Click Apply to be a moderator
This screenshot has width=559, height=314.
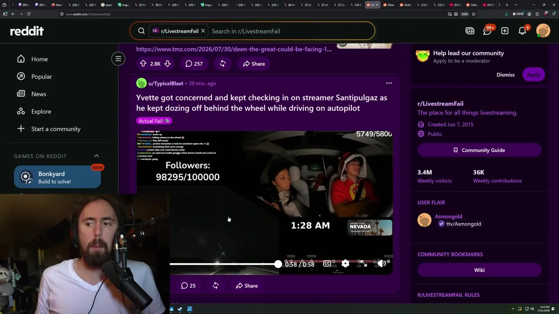533,75
